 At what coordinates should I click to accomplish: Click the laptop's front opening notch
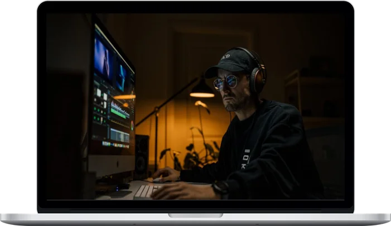(x=195, y=215)
